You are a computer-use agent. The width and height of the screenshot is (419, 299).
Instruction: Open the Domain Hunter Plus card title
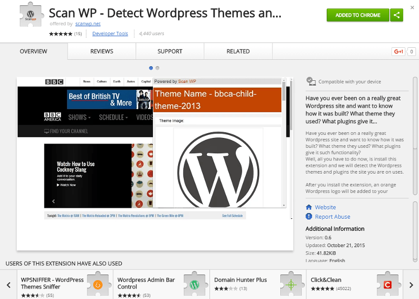tap(240, 280)
